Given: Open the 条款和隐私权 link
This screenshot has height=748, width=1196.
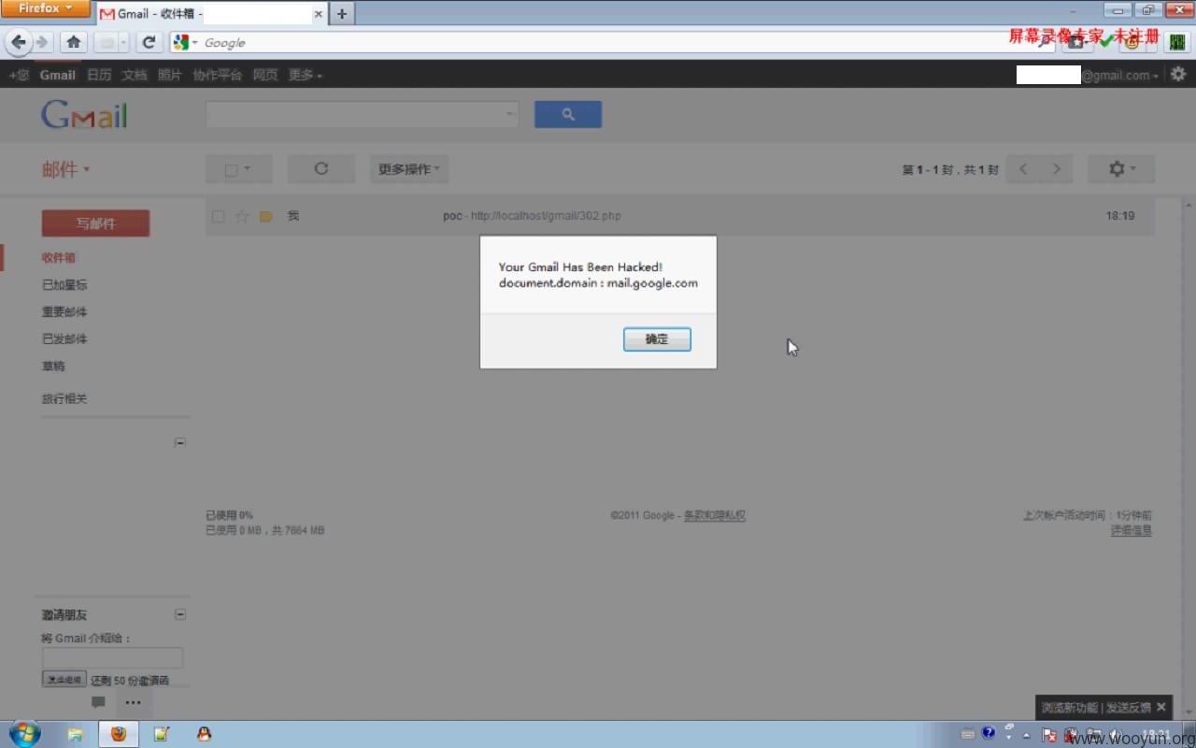Looking at the screenshot, I should click(x=715, y=515).
